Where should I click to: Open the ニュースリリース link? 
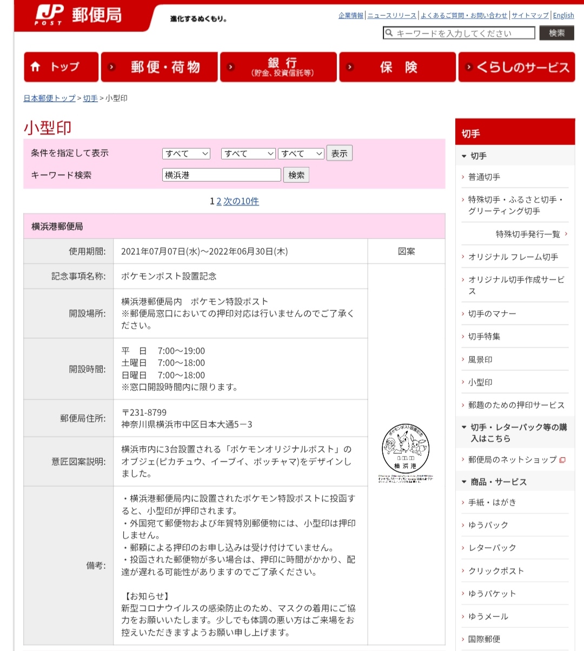(x=392, y=16)
